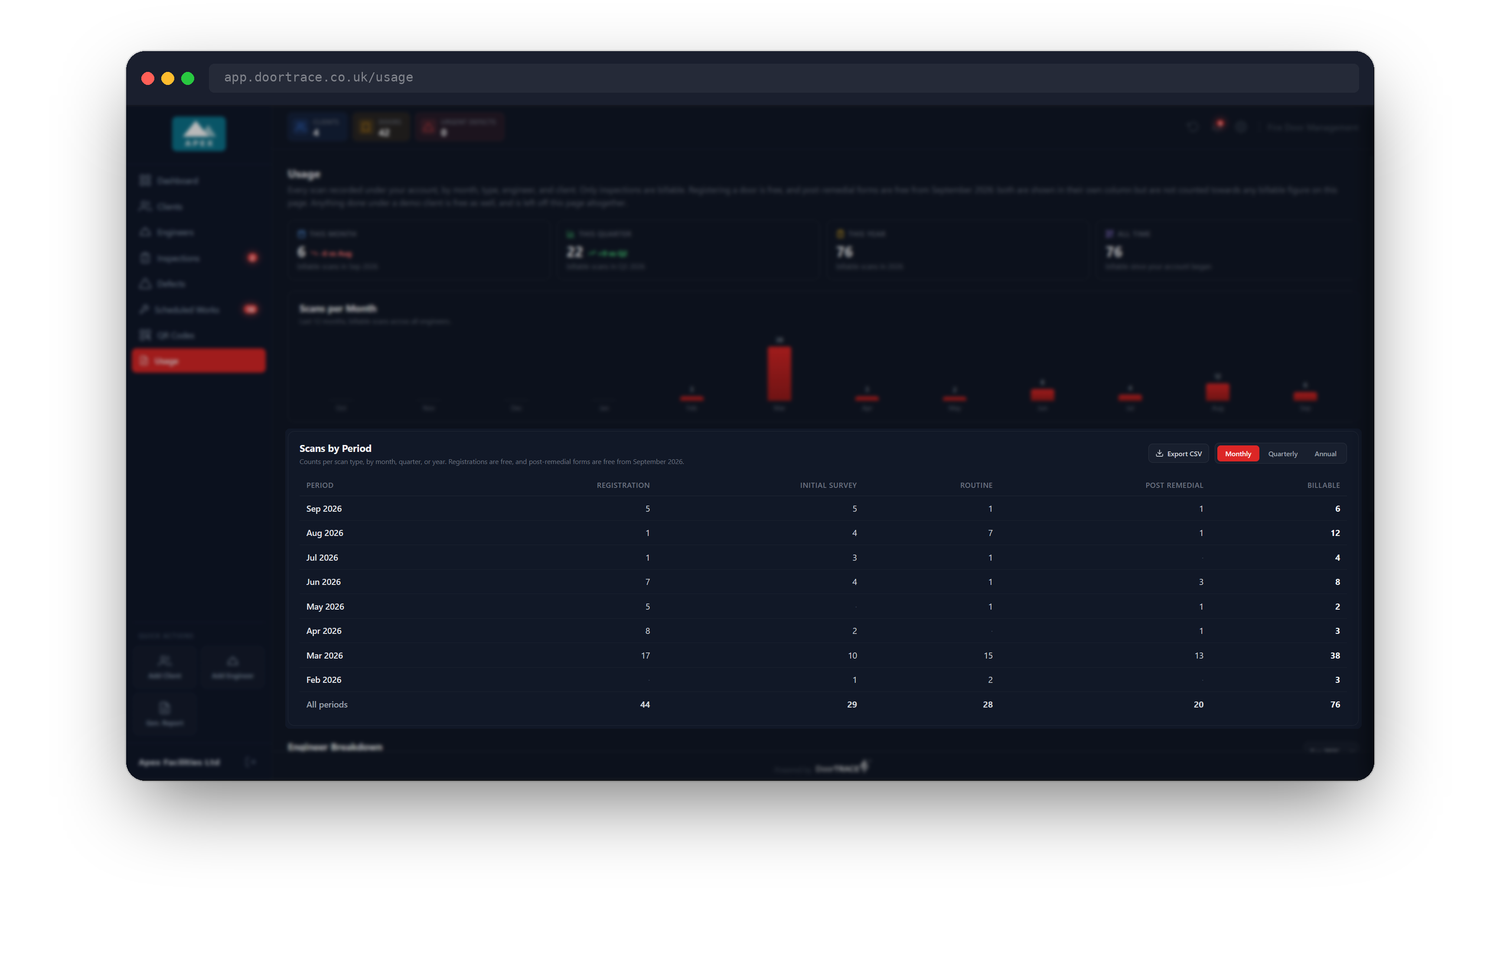Click registration value 8 for Apr 2026
Screen dimensions: 1500x961
pyautogui.click(x=647, y=631)
